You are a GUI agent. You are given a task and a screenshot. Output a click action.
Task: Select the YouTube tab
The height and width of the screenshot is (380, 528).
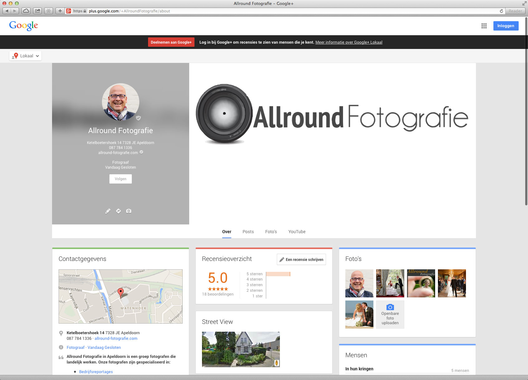tap(297, 232)
